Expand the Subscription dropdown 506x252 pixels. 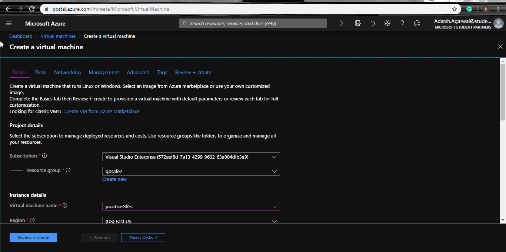coord(191,157)
